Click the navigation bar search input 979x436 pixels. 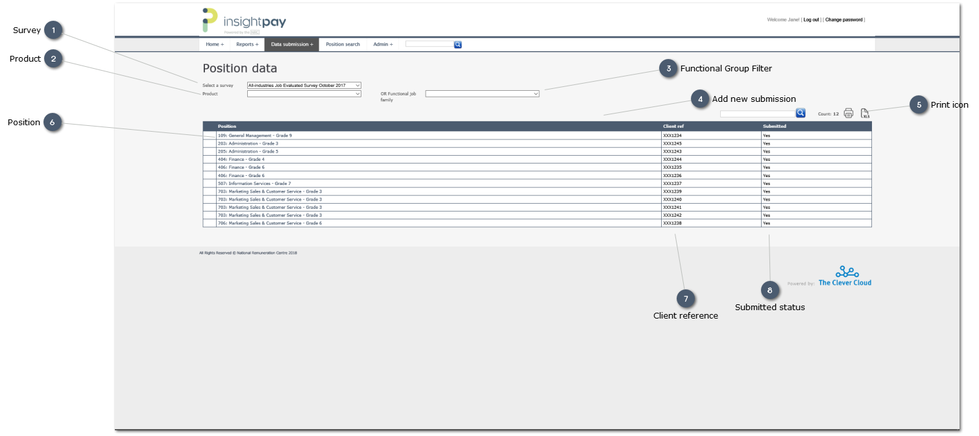click(429, 45)
